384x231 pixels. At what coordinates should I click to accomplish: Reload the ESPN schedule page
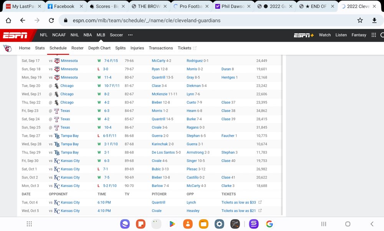pyautogui.click(x=51, y=21)
